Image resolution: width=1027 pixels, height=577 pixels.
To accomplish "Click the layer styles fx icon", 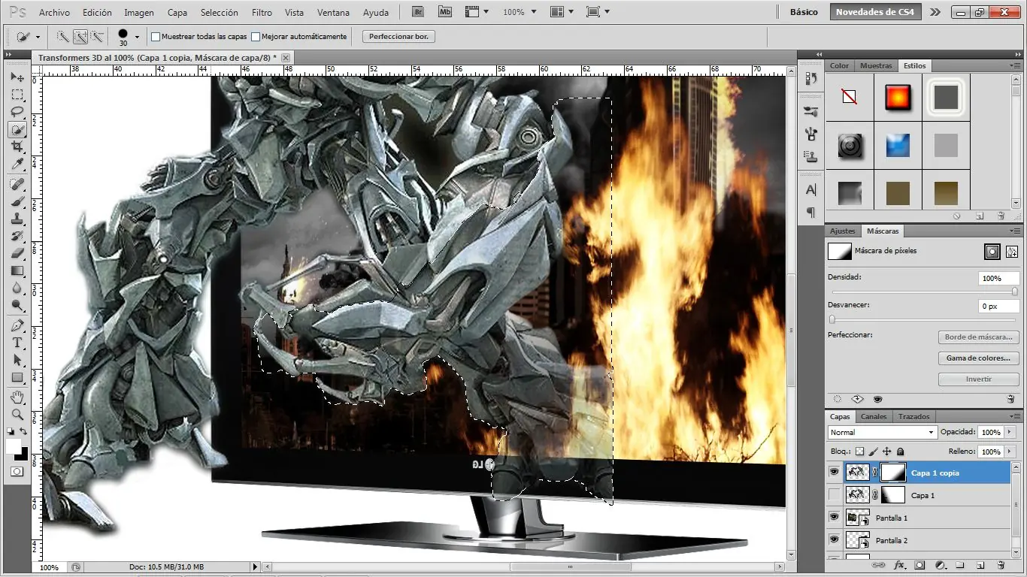I will click(898, 565).
